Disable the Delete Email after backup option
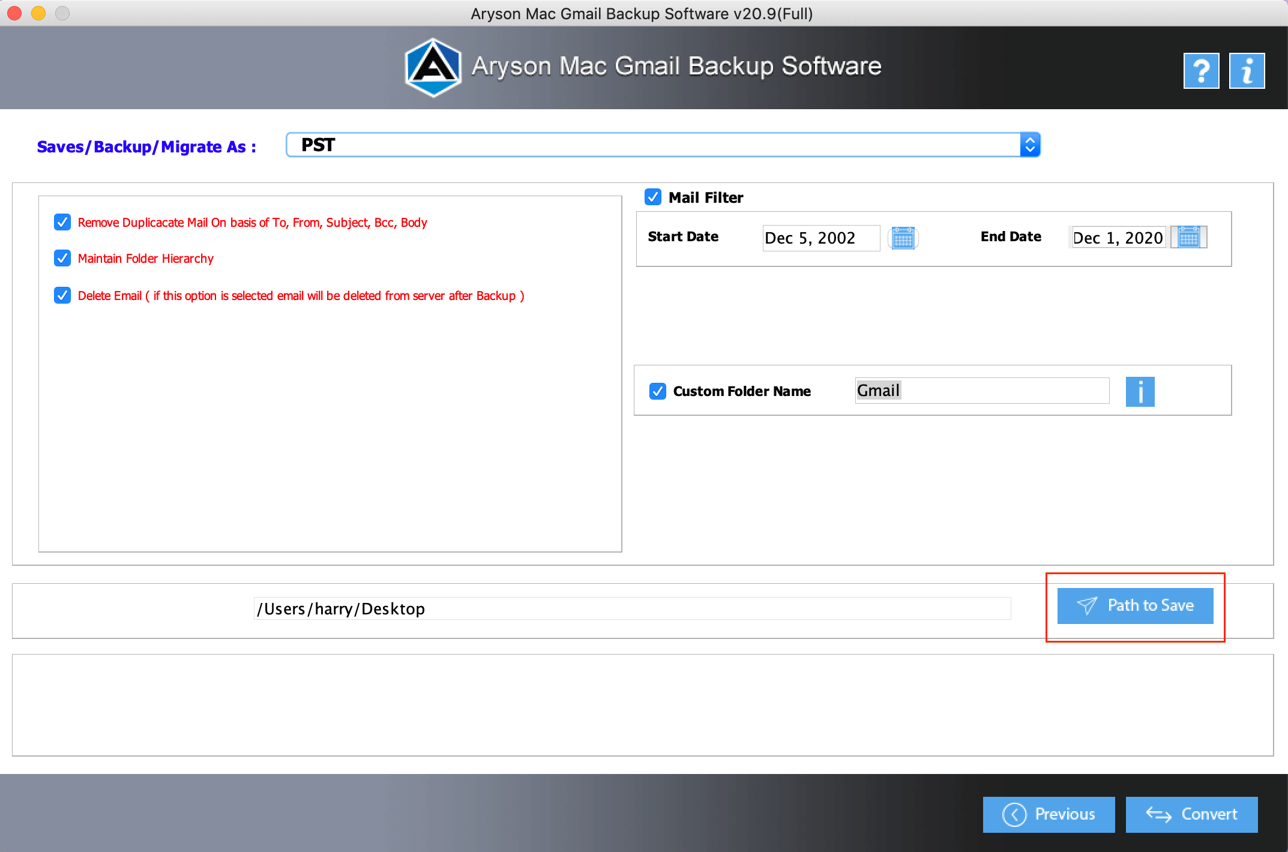The image size is (1288, 852). pos(62,295)
